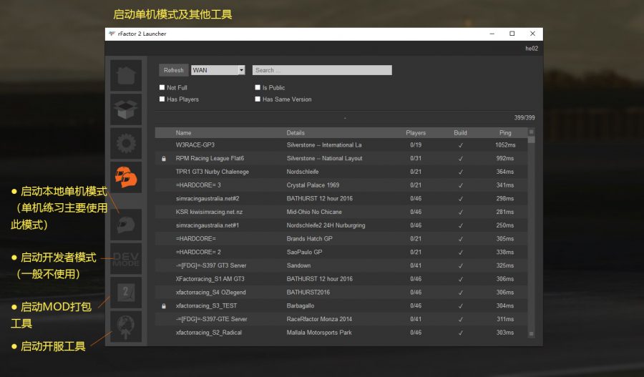
Task: Click the server list scrollbar thumb
Action: (x=532, y=139)
